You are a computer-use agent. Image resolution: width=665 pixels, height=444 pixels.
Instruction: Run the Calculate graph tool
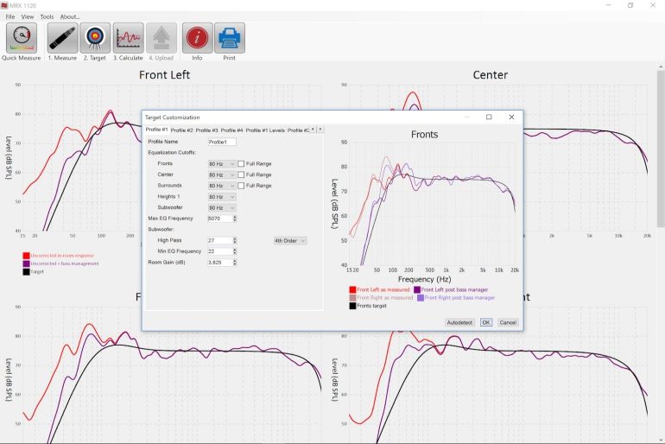(x=128, y=38)
